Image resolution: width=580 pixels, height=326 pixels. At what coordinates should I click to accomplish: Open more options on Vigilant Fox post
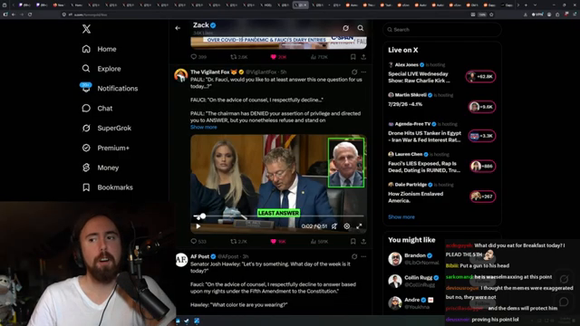[363, 72]
